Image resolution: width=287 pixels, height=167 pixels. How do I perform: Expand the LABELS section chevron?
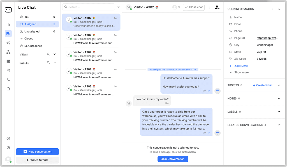(x=55, y=63)
